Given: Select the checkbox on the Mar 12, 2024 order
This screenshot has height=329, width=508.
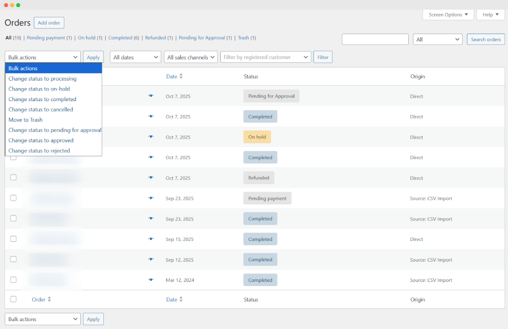Looking at the screenshot, I should point(13,280).
